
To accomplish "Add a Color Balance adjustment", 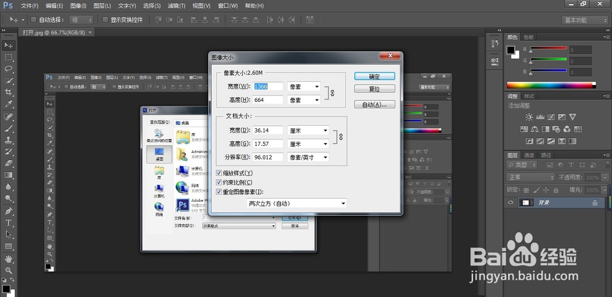I will pyautogui.click(x=535, y=128).
